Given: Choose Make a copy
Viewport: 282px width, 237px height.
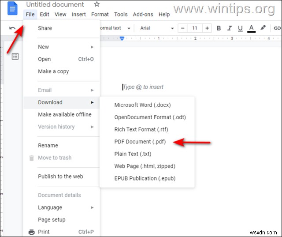Looking at the screenshot, I should [62, 71].
